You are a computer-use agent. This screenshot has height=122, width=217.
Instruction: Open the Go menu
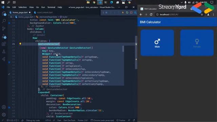coord(38,7)
